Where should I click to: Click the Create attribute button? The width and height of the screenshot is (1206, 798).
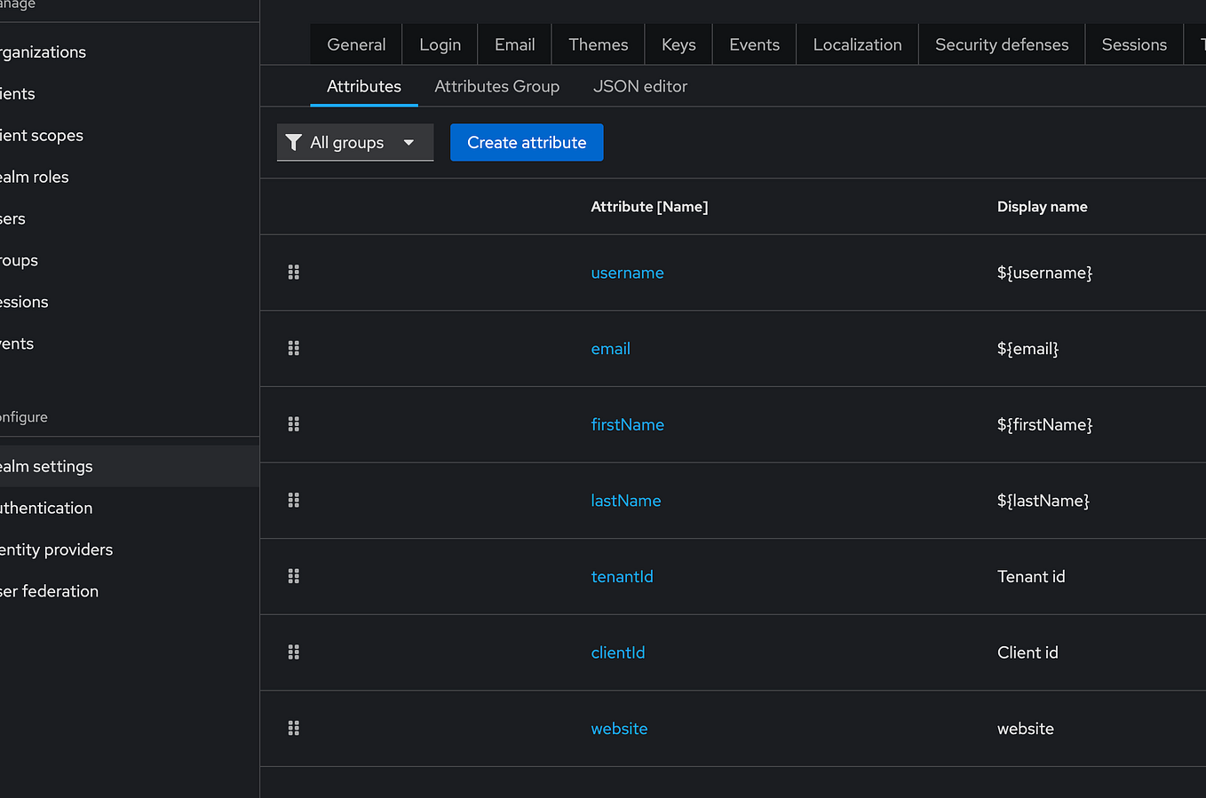[x=526, y=142]
